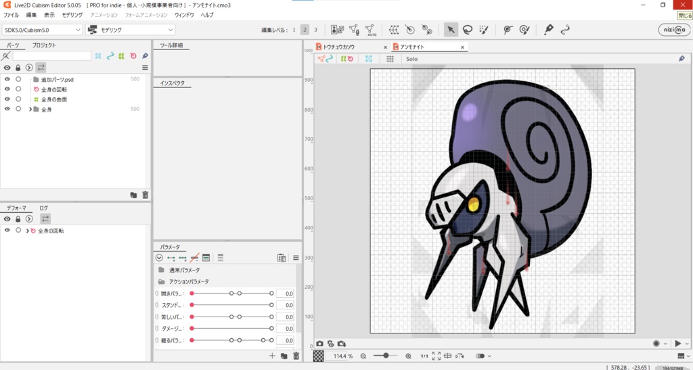This screenshot has width=693, height=370.
Task: Open the SDK5.0/Cubism5.0 target dropdown
Action: click(x=42, y=30)
